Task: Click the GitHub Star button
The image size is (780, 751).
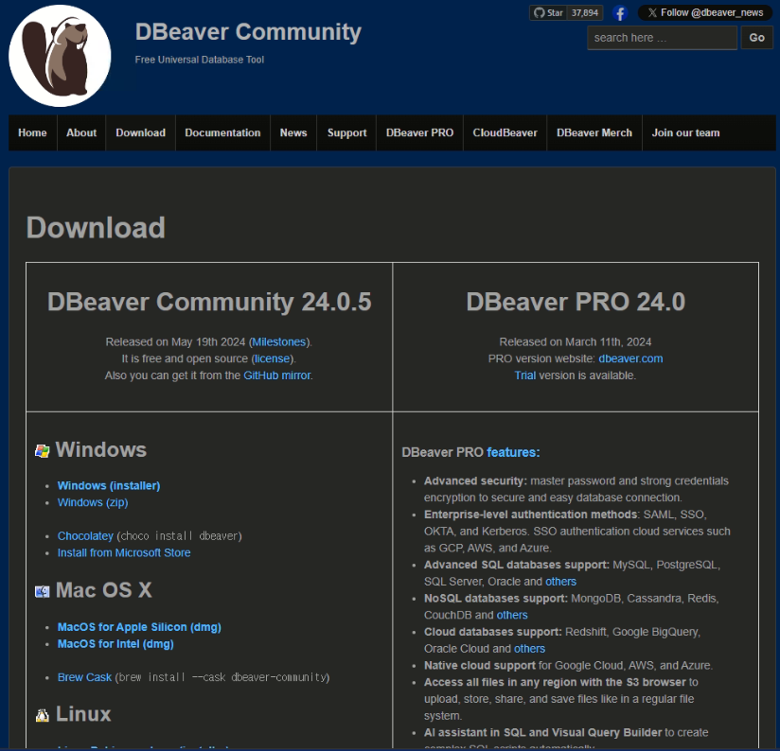Action: [548, 13]
